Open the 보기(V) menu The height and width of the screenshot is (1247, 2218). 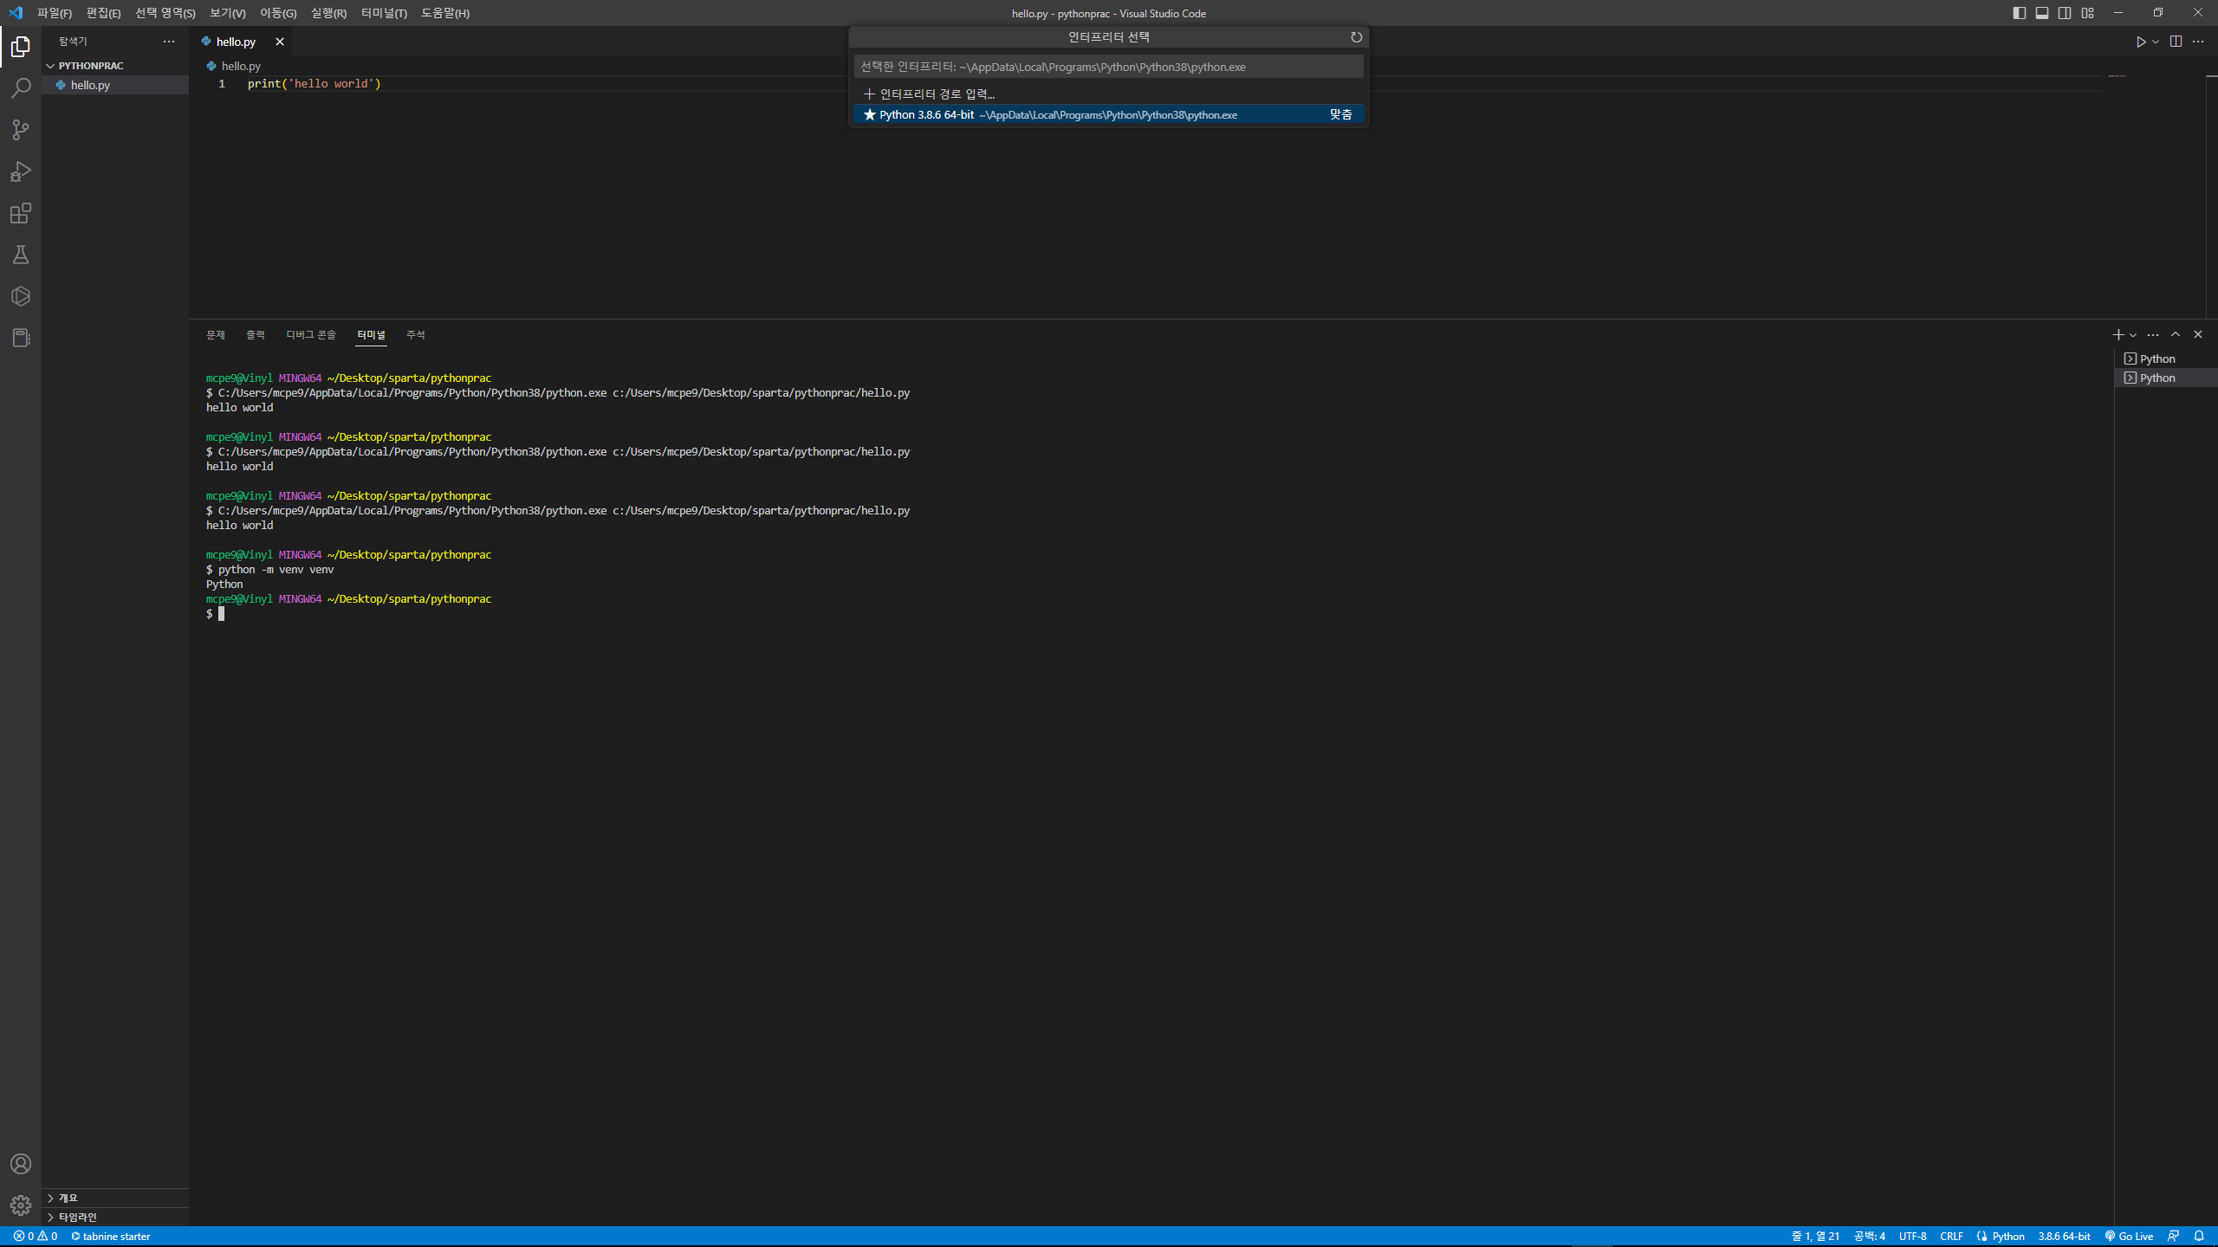[228, 13]
